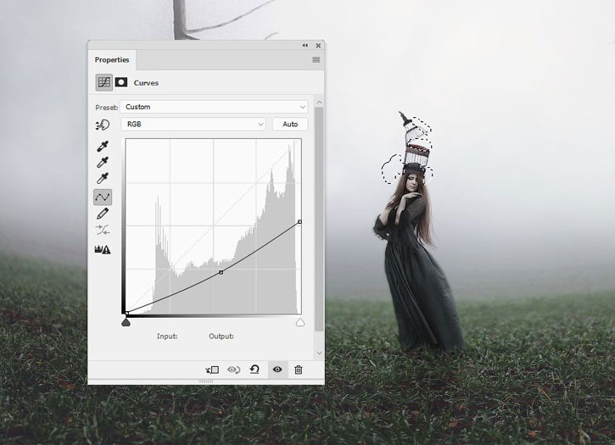The image size is (615, 445).
Task: Activate the on-image targeted adjustment tool
Action: [x=103, y=125]
